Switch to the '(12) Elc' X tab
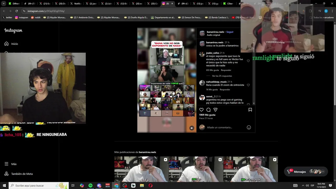This screenshot has height=189, width=336. coord(122,4)
